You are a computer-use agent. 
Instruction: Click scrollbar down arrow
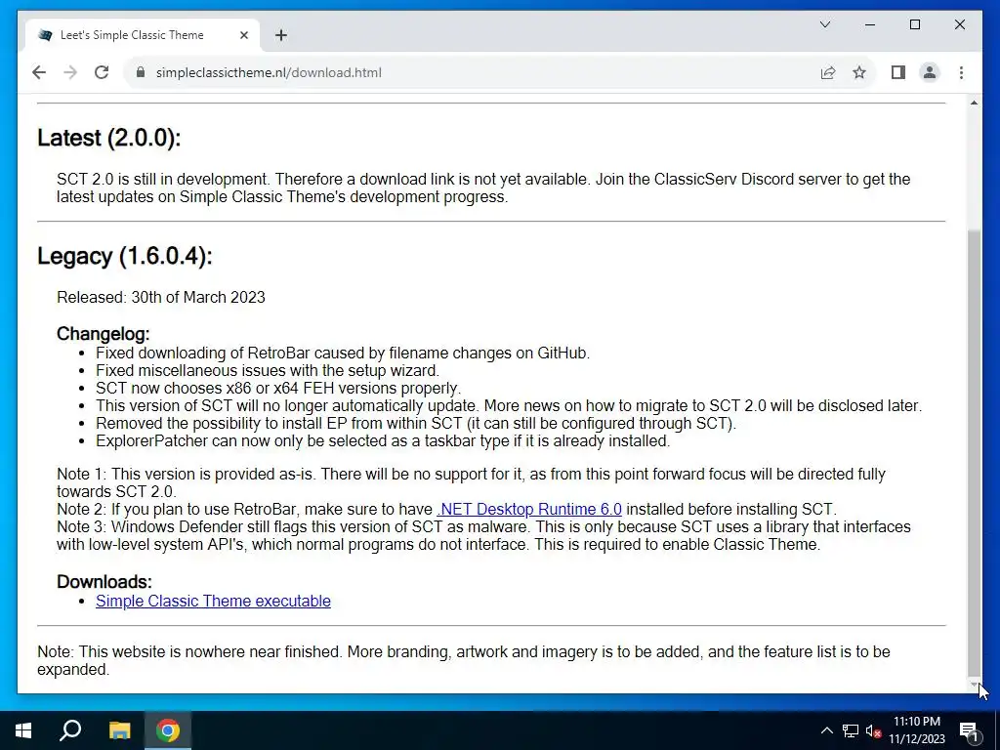tap(974, 685)
